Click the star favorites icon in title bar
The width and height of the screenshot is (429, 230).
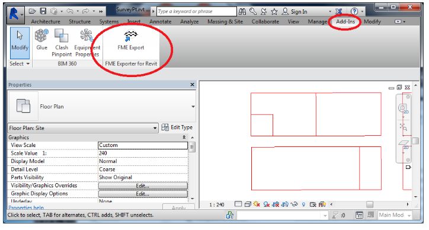[x=274, y=11]
